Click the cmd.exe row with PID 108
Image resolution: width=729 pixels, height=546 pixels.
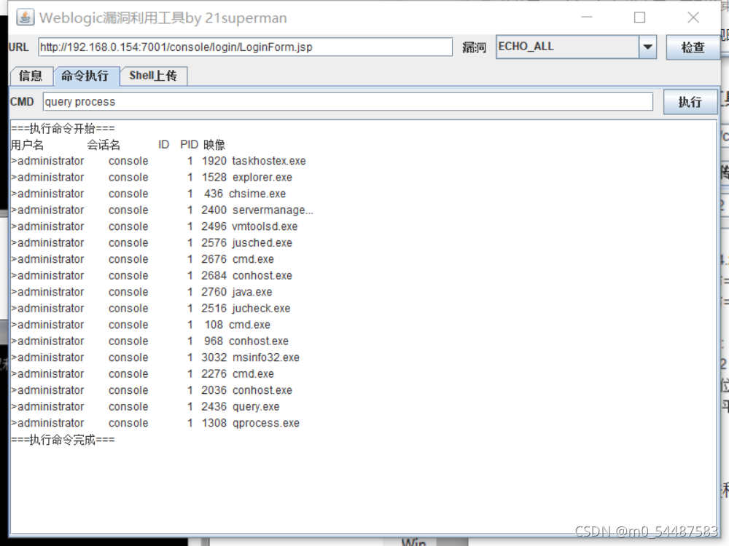point(141,325)
